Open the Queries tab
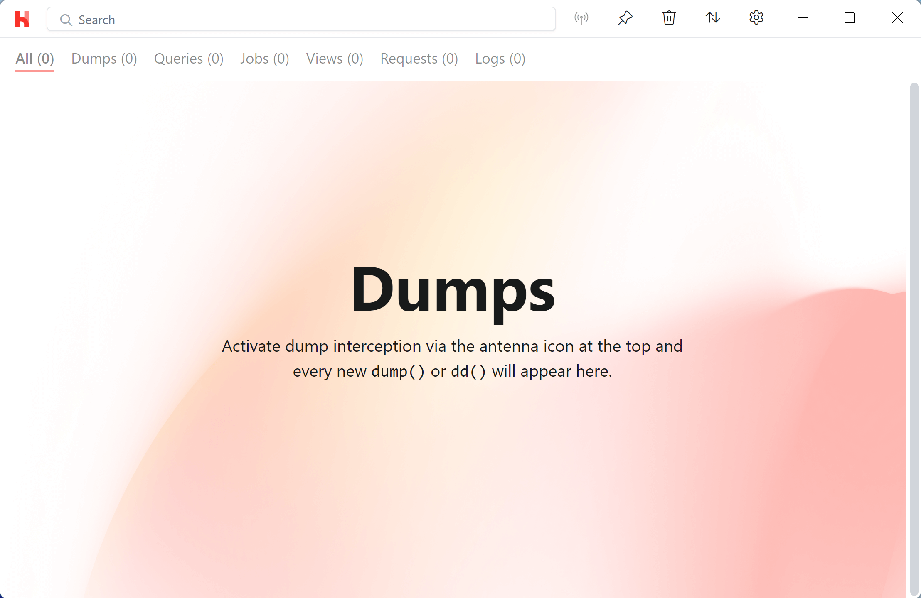Viewport: 921px width, 598px height. [x=188, y=59]
